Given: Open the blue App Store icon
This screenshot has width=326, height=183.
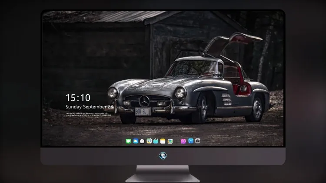Looking at the screenshot, I should pos(191,141).
